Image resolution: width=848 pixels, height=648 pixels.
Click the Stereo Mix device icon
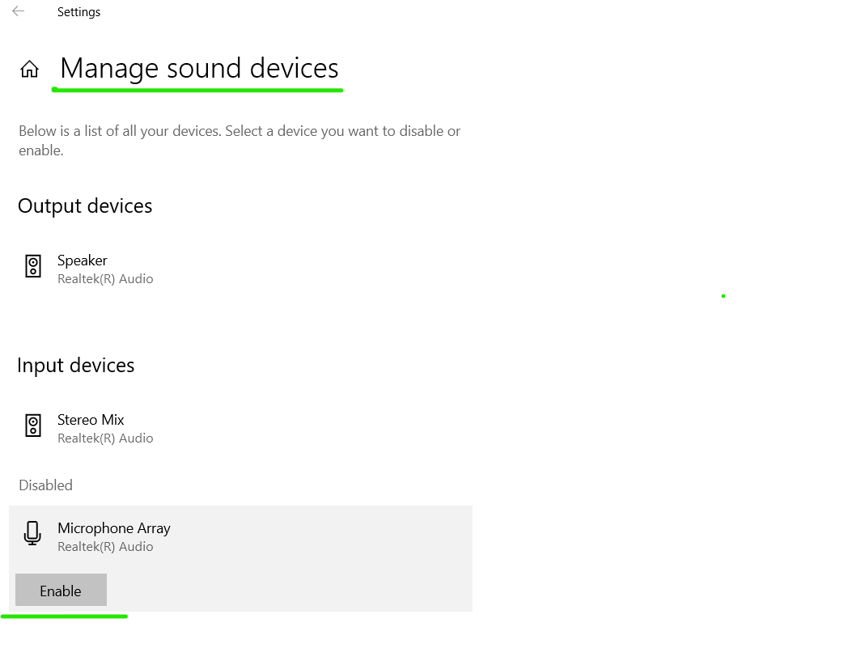pos(32,426)
